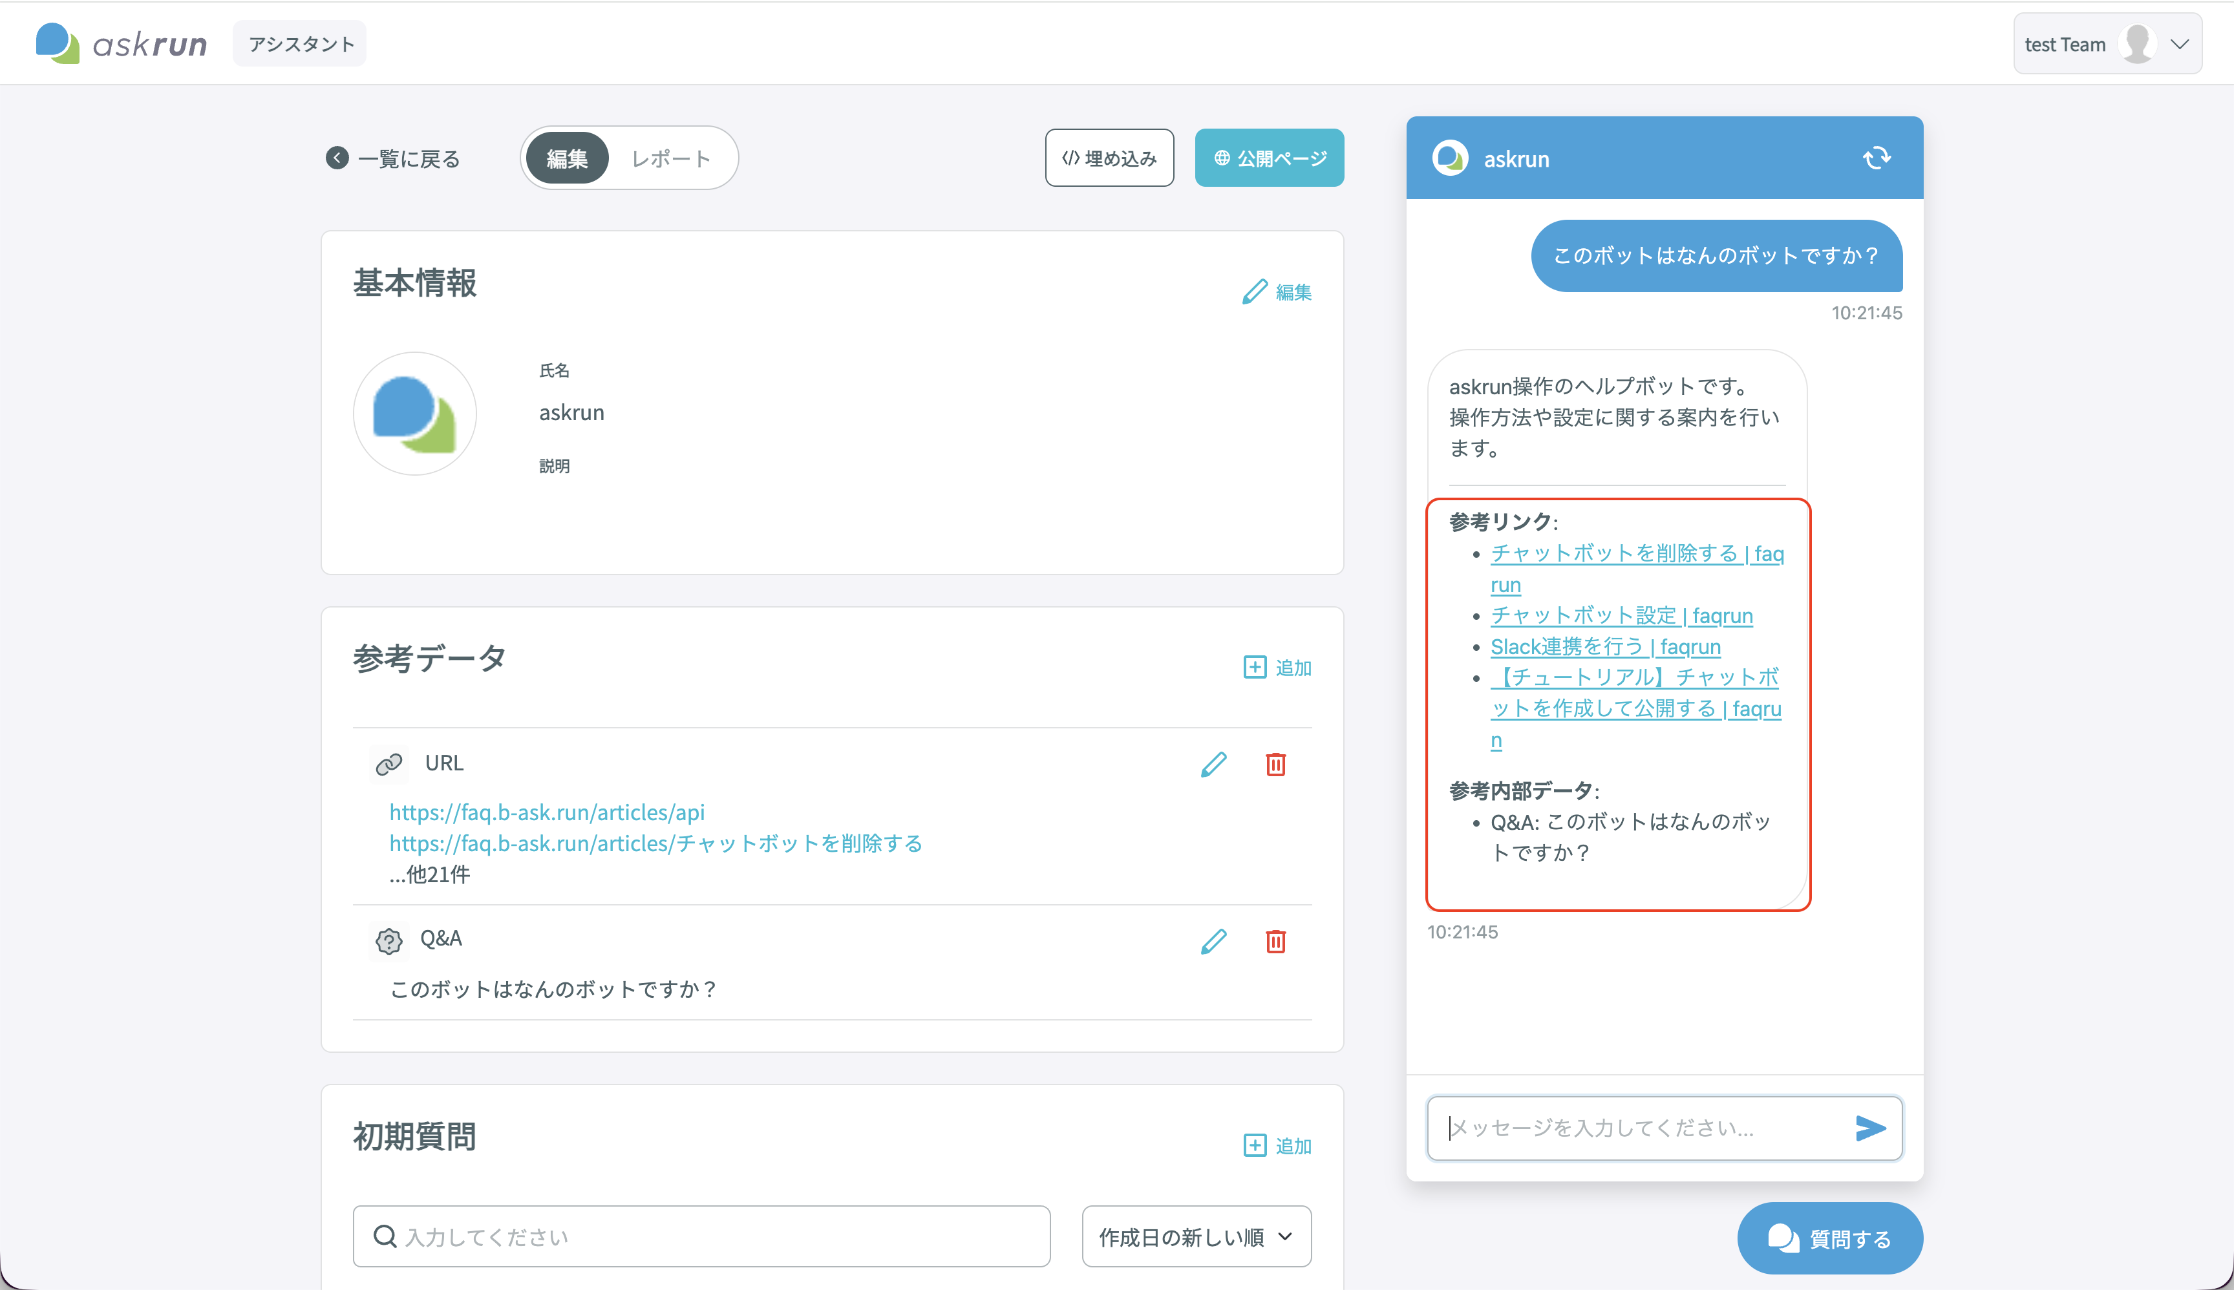Click the askrun logo in header
Image resolution: width=2234 pixels, height=1290 pixels.
coord(122,43)
